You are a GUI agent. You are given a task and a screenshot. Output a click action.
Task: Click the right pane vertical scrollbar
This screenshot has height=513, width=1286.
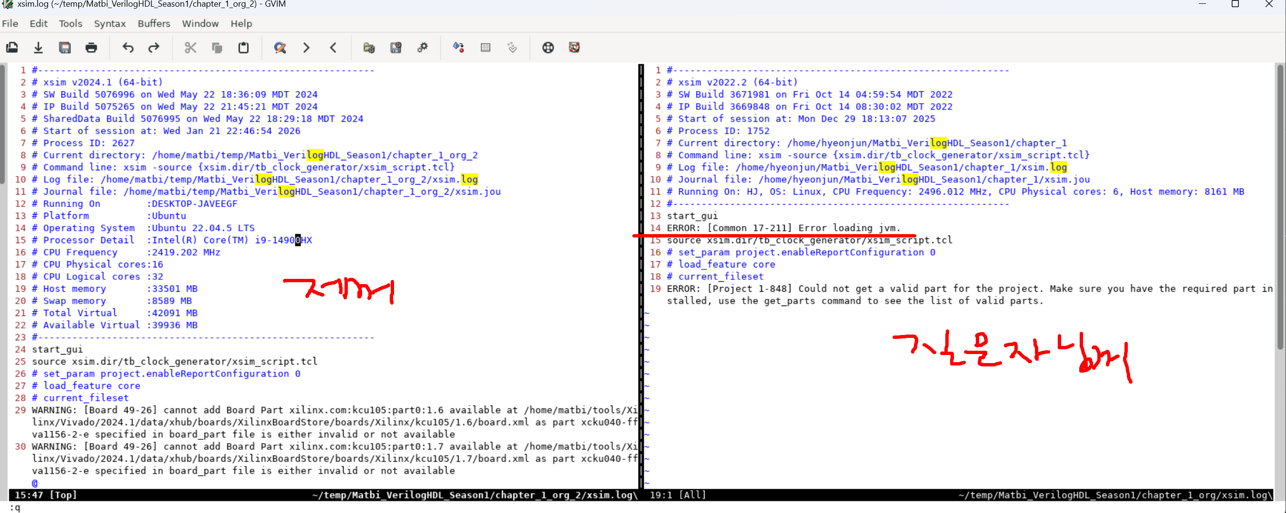[1280, 207]
